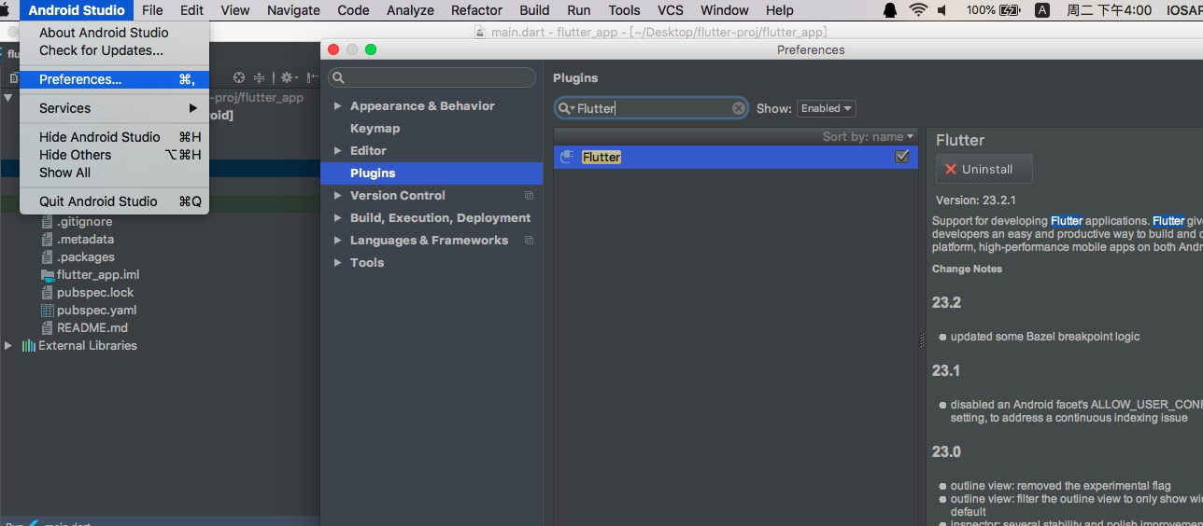Toggle the Flutter plugin enabled checkbox
1203x526 pixels.
tap(901, 157)
